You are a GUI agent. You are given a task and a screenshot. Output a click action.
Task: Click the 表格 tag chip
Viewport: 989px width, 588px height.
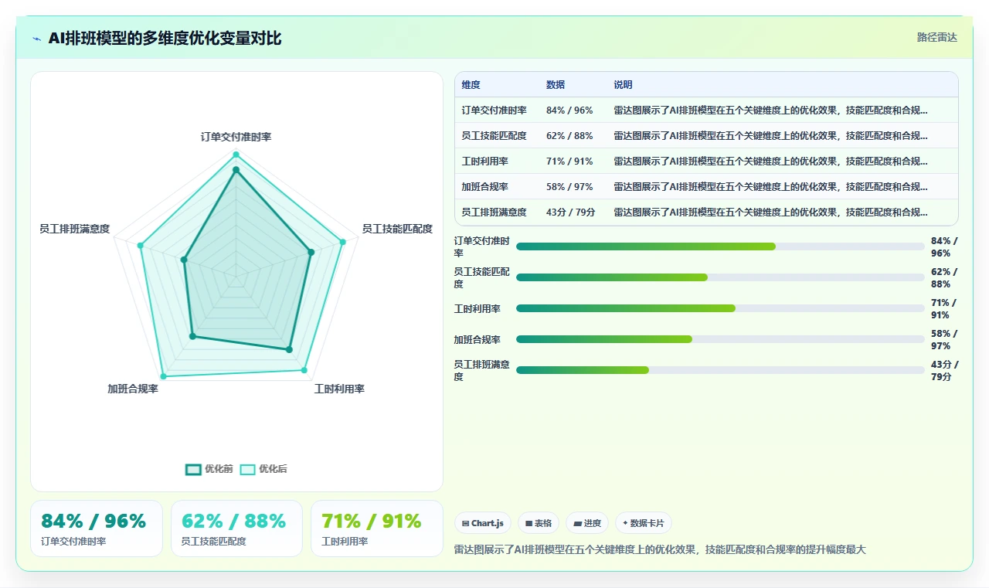(539, 523)
